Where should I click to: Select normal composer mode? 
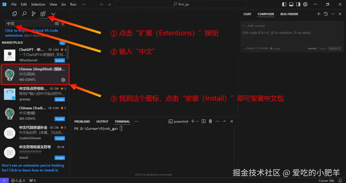point(312,49)
